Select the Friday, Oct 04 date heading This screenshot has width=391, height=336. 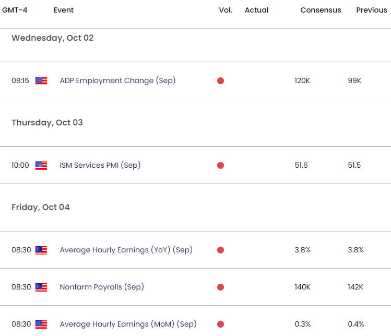41,207
